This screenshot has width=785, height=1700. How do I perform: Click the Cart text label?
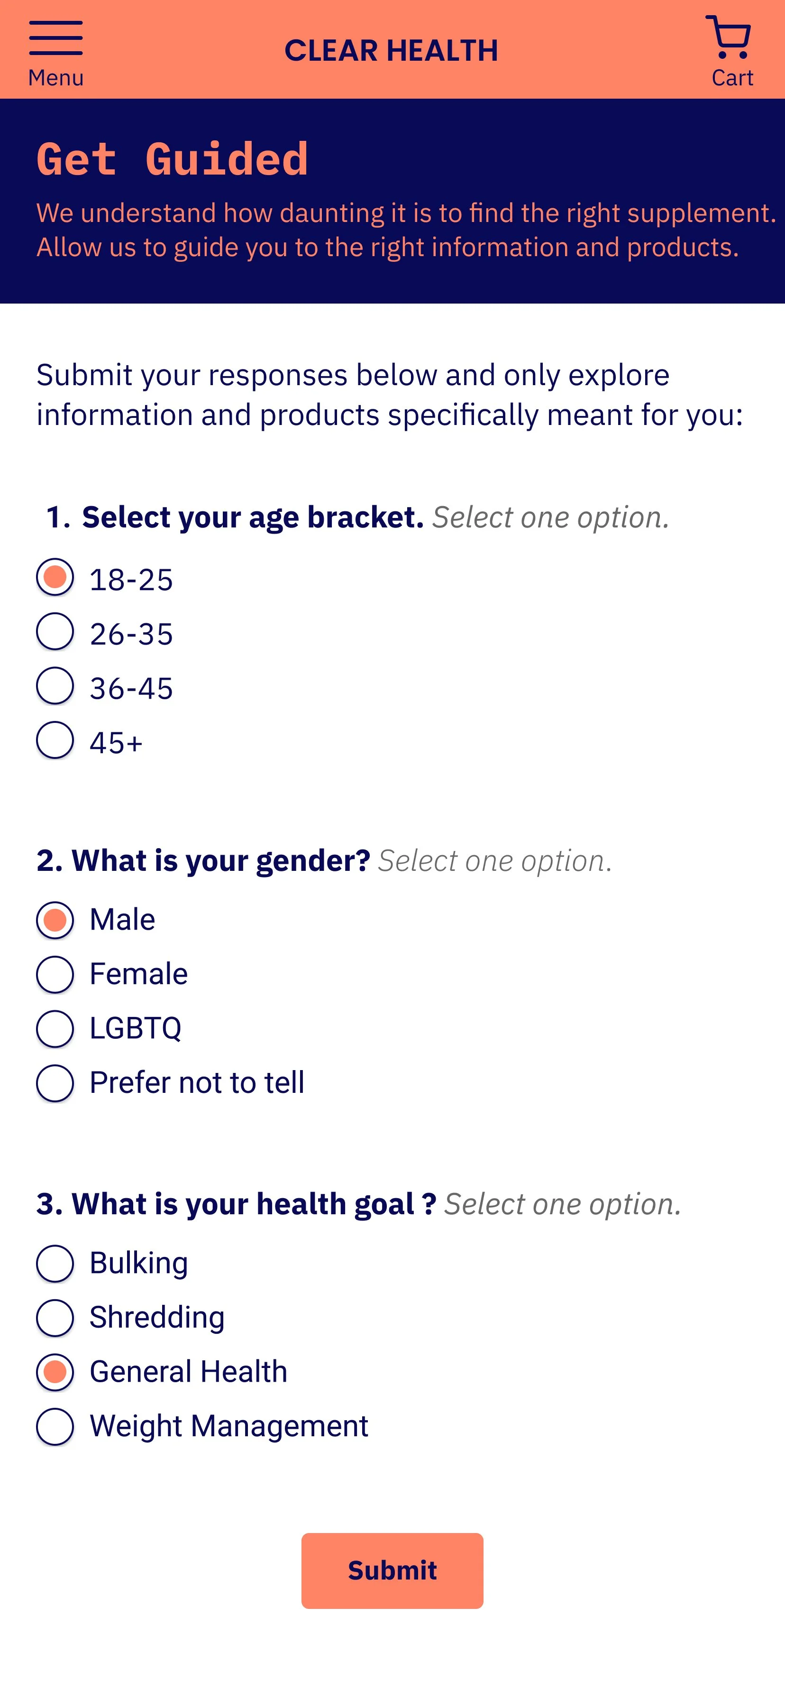[x=731, y=78]
